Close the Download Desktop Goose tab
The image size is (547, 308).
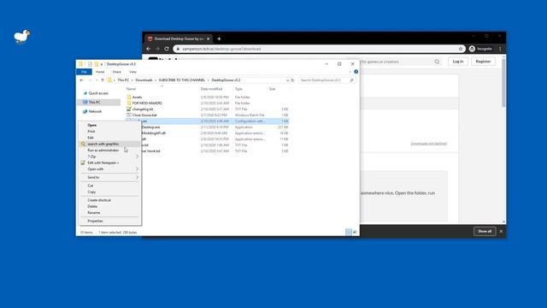coord(209,38)
